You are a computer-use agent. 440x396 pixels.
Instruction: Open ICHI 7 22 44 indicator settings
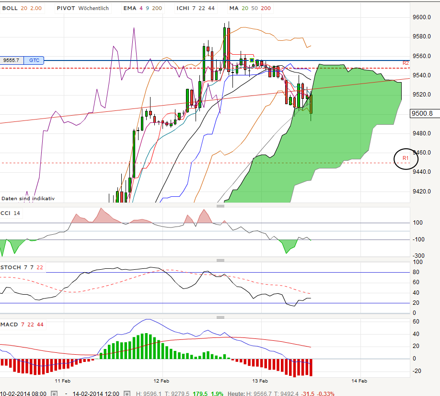click(196, 8)
